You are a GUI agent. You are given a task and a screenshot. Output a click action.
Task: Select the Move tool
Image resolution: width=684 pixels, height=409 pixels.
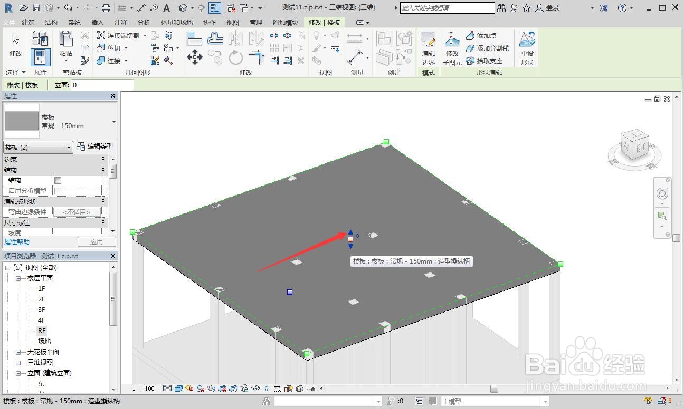(195, 57)
